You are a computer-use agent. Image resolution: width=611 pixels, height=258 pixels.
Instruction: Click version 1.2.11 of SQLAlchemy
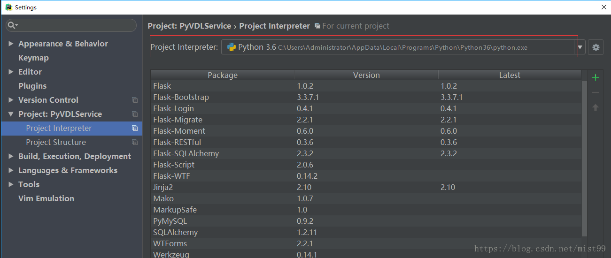(307, 232)
